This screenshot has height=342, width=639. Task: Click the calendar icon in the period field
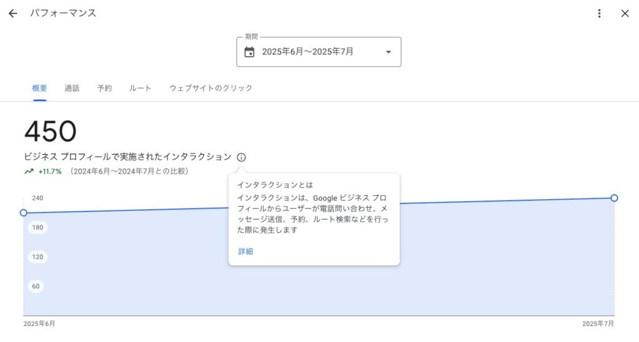[x=250, y=52]
